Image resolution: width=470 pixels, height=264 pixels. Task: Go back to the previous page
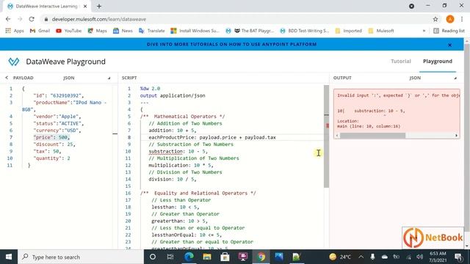(8, 19)
